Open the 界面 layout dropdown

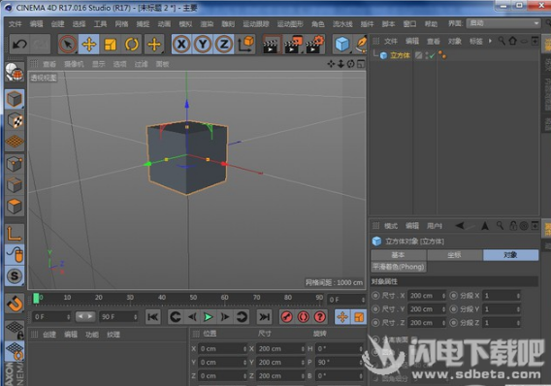[503, 23]
